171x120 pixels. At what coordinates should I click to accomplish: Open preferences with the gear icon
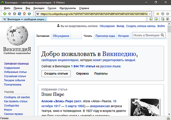[168, 14]
